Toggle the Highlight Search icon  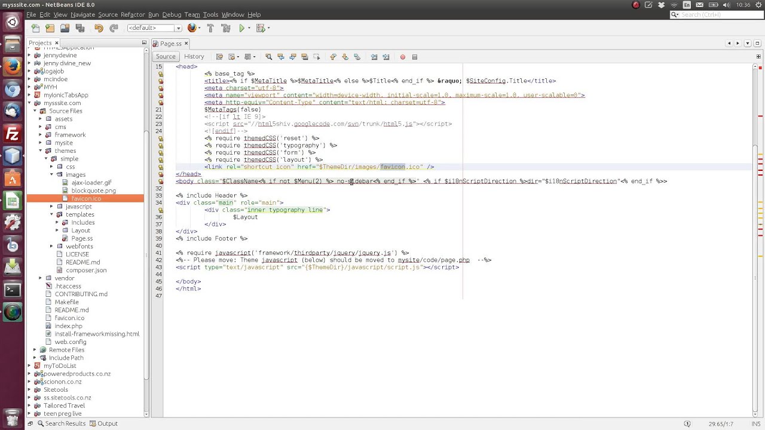tap(304, 57)
